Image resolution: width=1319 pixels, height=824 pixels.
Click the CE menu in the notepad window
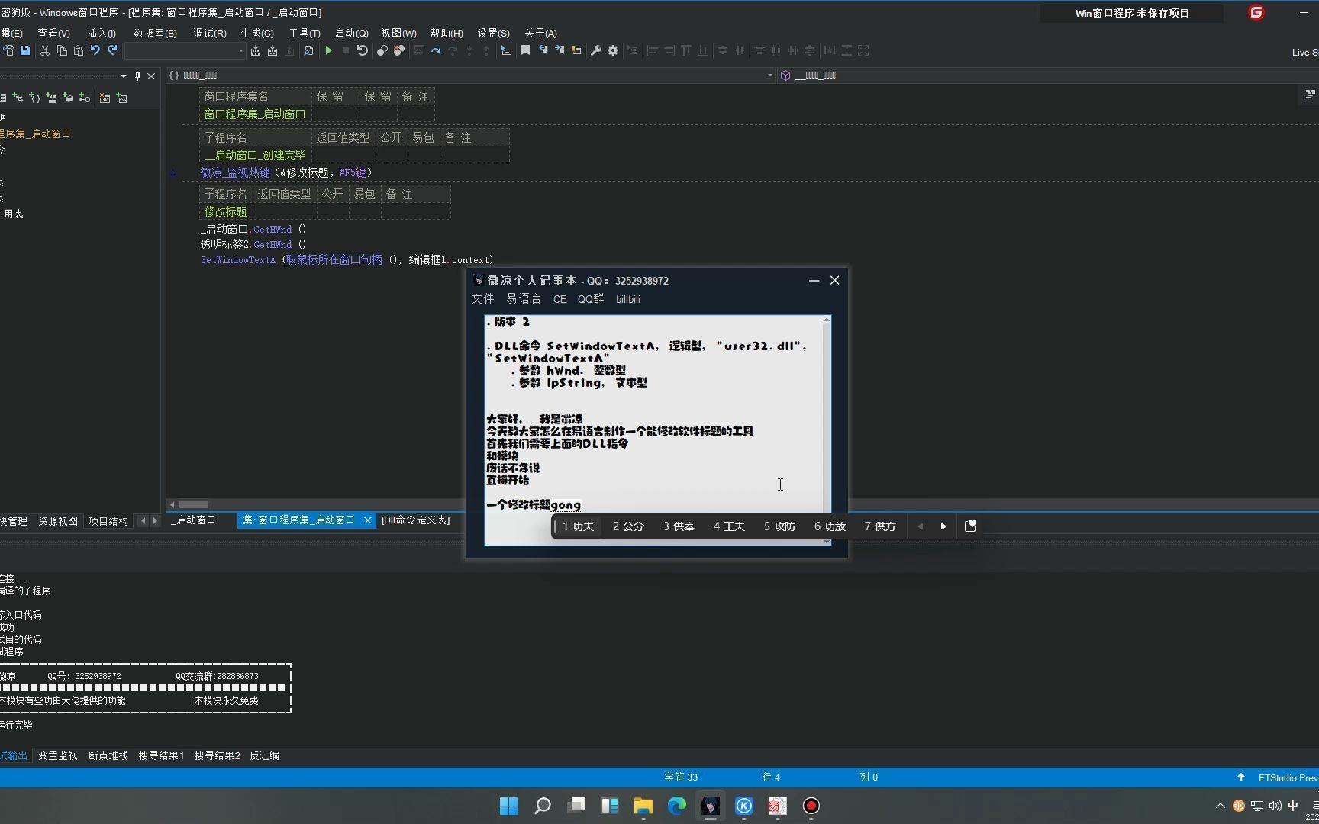click(560, 299)
